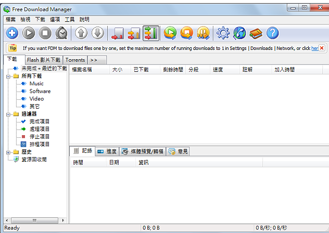Click the green start all downloads icon
The height and width of the screenshot is (233, 329).
(x=170, y=33)
